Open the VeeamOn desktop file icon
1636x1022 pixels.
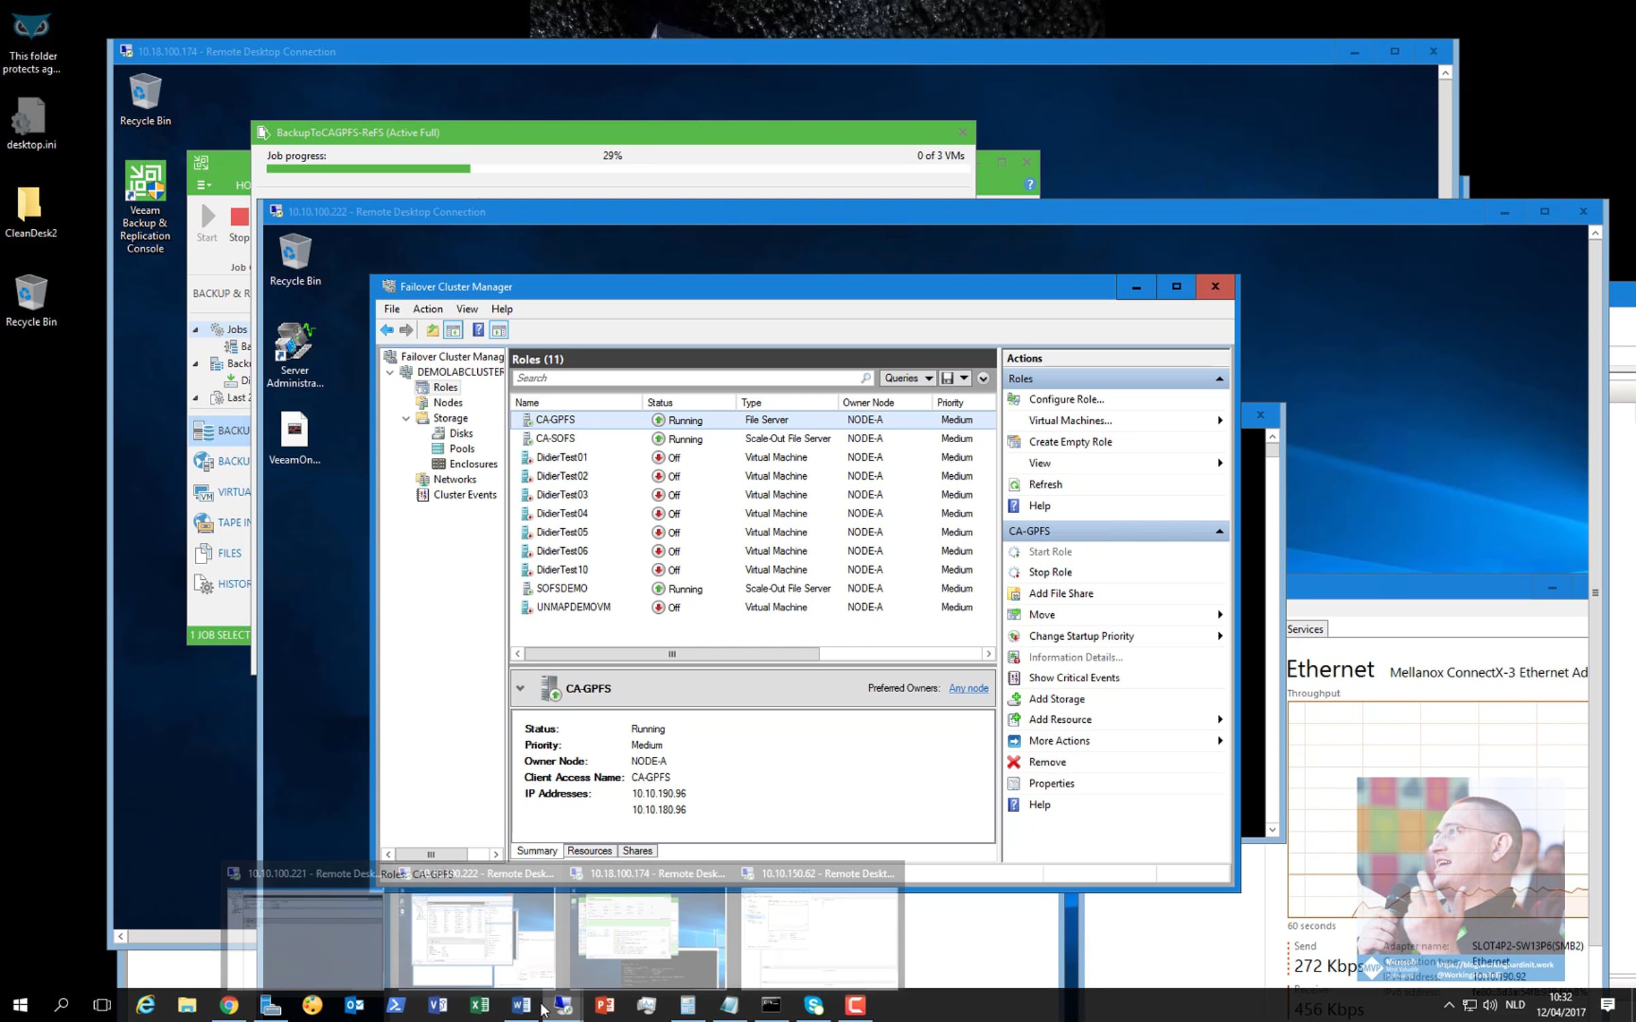click(x=294, y=438)
